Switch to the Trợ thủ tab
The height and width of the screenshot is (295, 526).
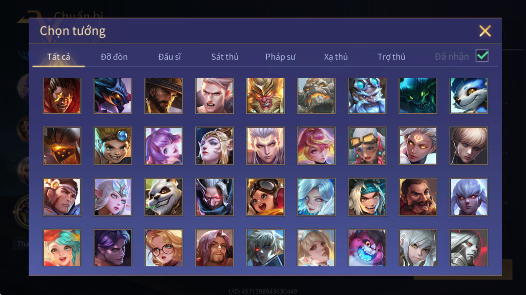(391, 57)
